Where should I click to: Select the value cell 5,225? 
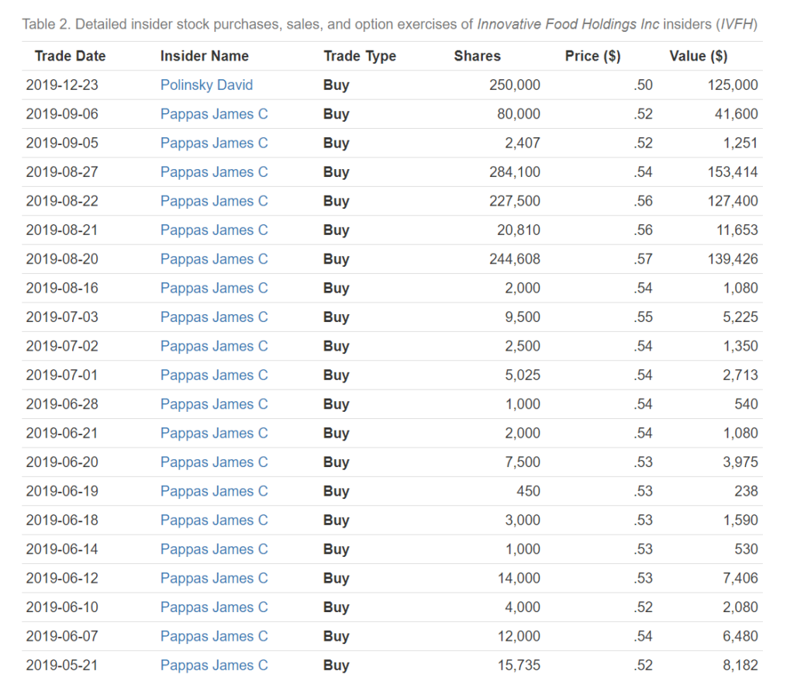pos(740,317)
